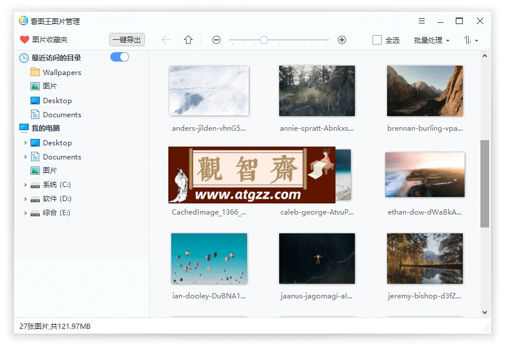Open 图片收藏夹 favorites label
The image size is (505, 350).
click(50, 40)
